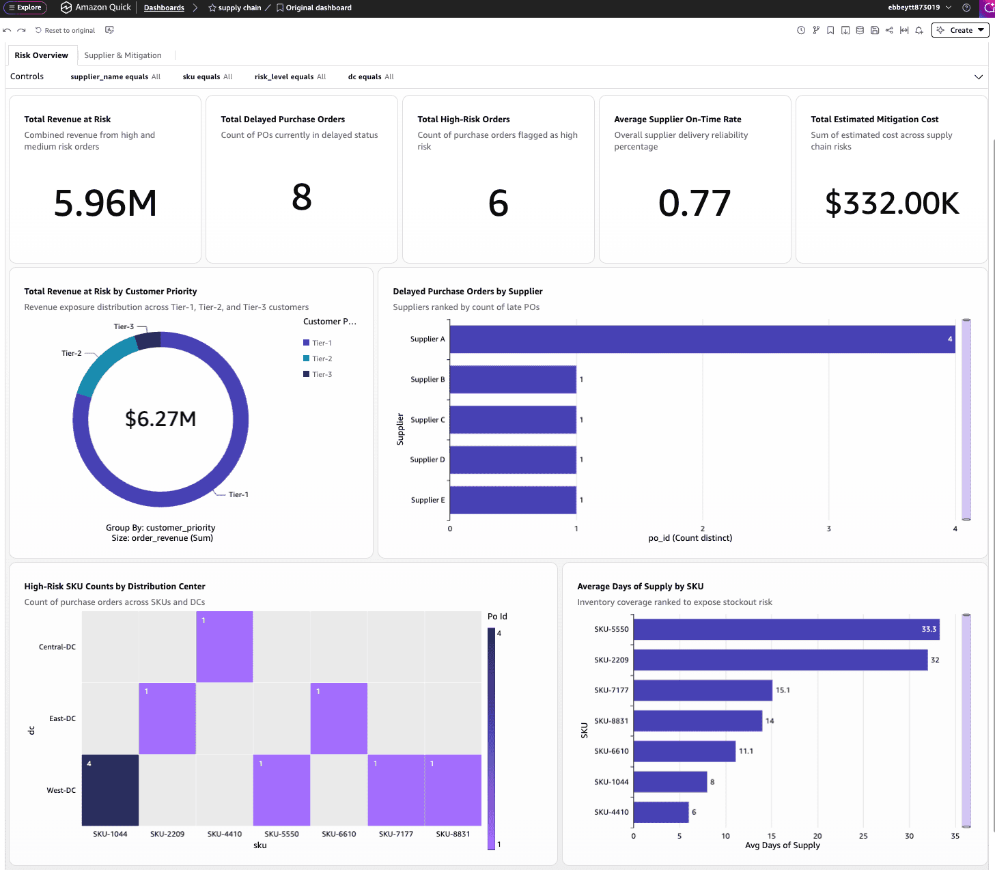
Task: Click the Po Id heatmap gradient legend
Action: click(x=491, y=739)
